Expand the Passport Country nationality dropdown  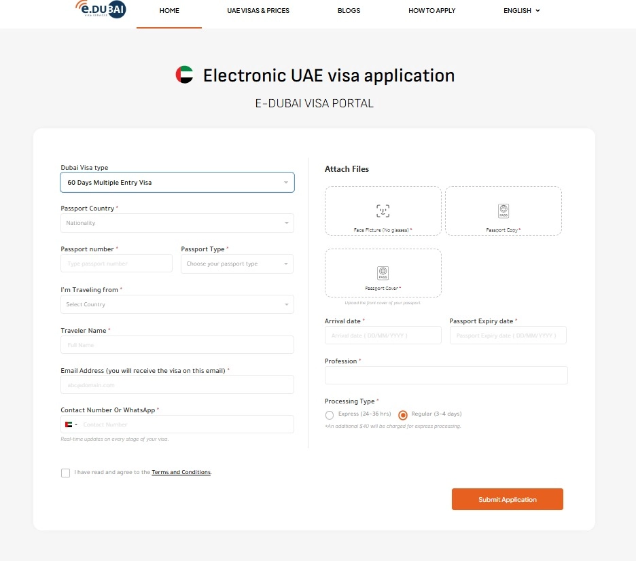click(x=177, y=223)
